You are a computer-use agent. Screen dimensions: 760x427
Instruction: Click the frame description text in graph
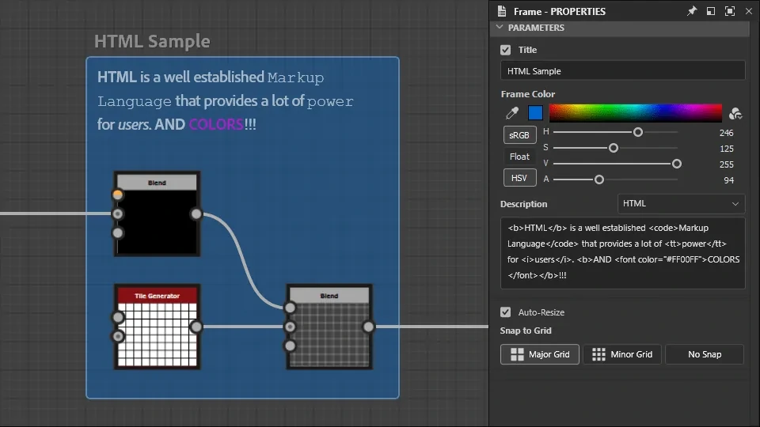(x=226, y=100)
